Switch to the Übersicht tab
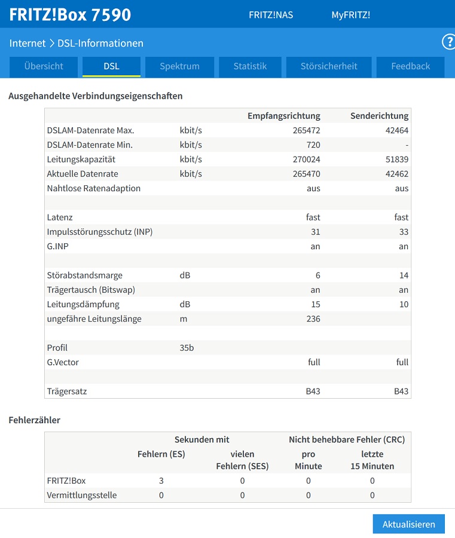 coord(44,66)
